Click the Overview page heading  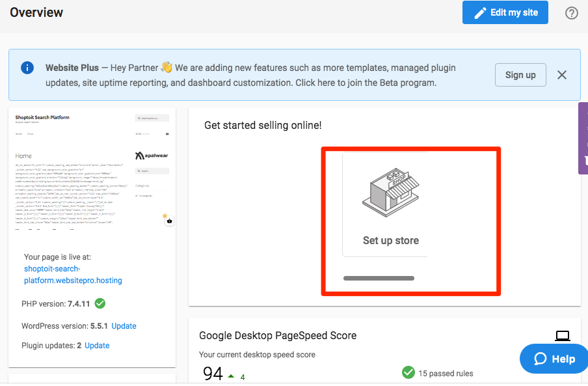tap(36, 12)
